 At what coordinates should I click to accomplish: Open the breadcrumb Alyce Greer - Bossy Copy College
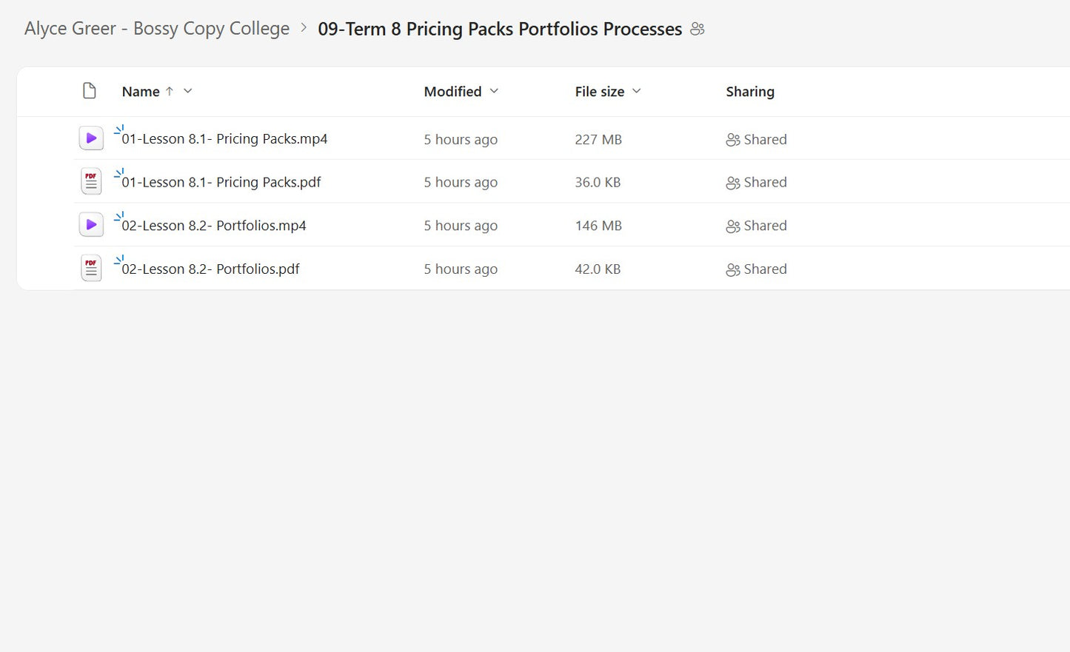click(x=156, y=28)
